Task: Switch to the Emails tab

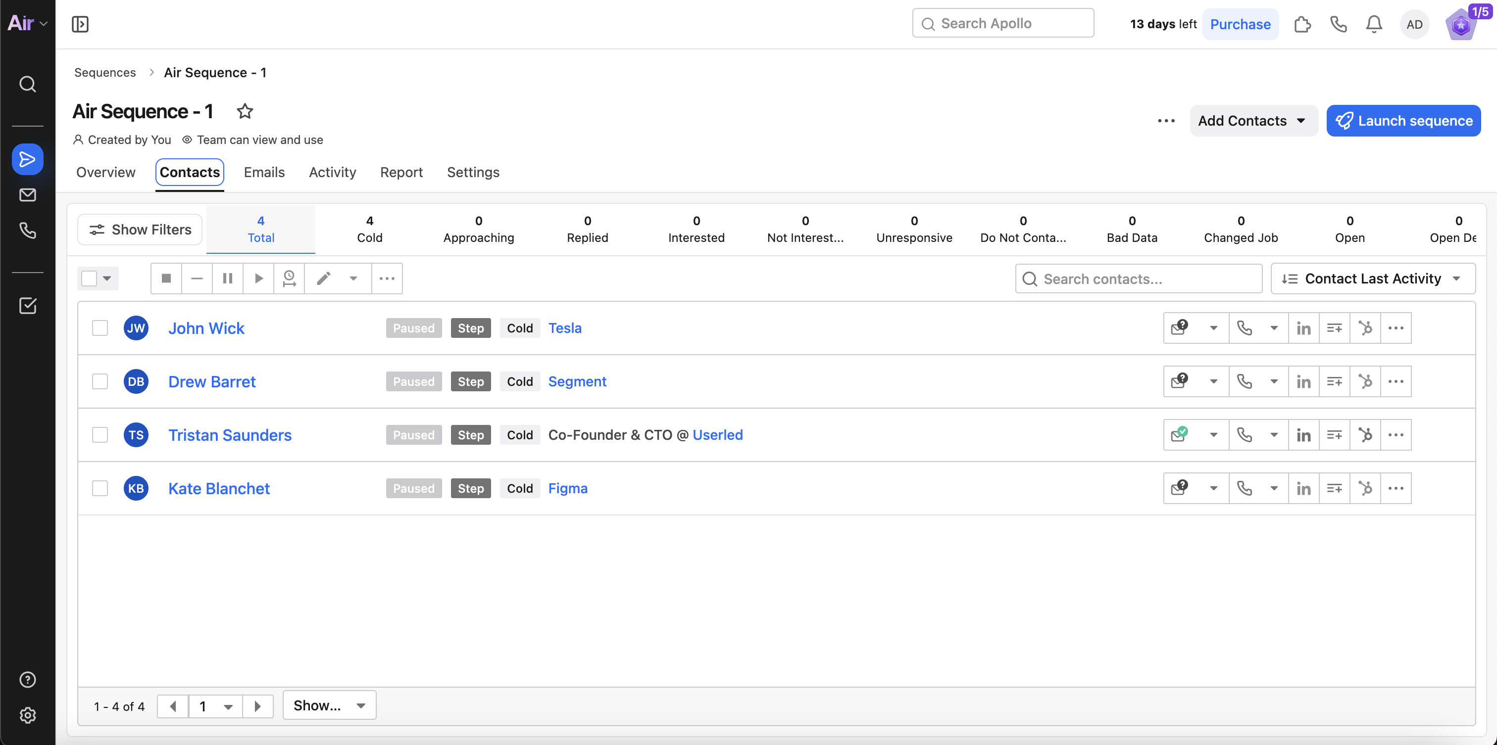Action: click(264, 172)
